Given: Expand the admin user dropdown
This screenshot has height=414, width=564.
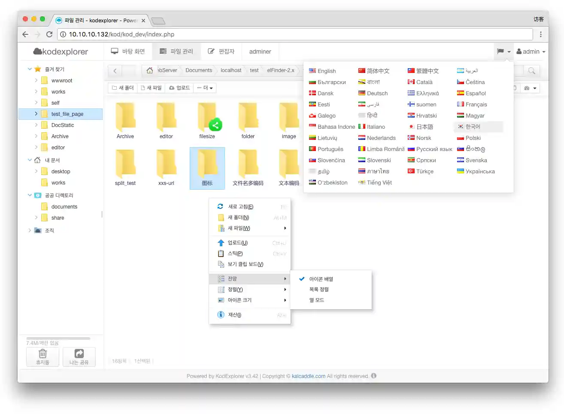Looking at the screenshot, I should pos(531,51).
